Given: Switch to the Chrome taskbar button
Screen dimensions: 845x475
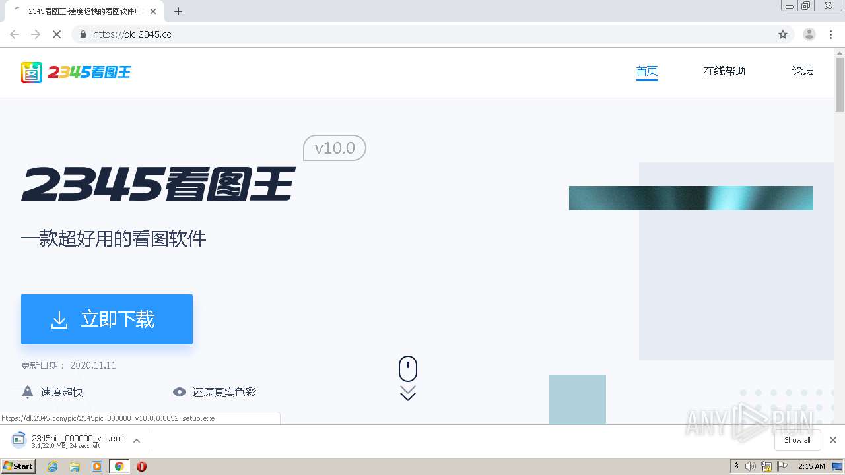Looking at the screenshot, I should point(119,466).
